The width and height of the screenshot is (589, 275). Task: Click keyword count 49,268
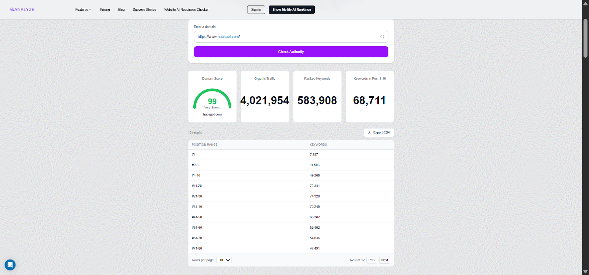coord(315,175)
